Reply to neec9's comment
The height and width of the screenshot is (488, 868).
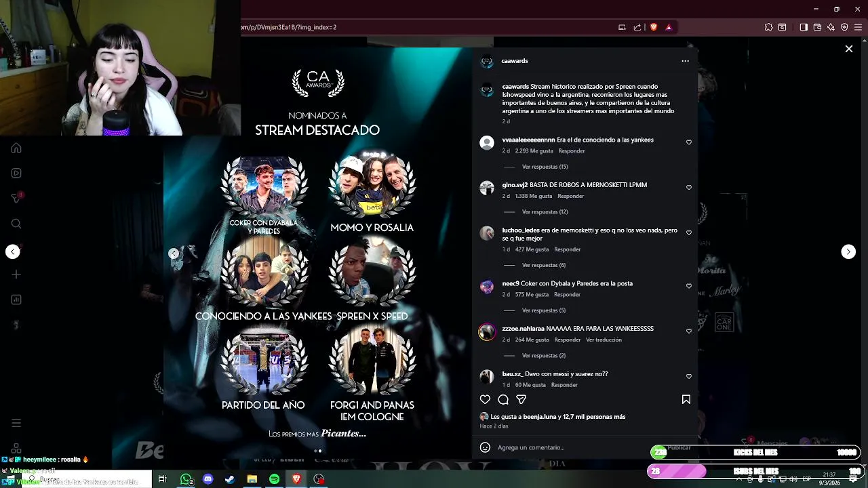[x=567, y=295]
